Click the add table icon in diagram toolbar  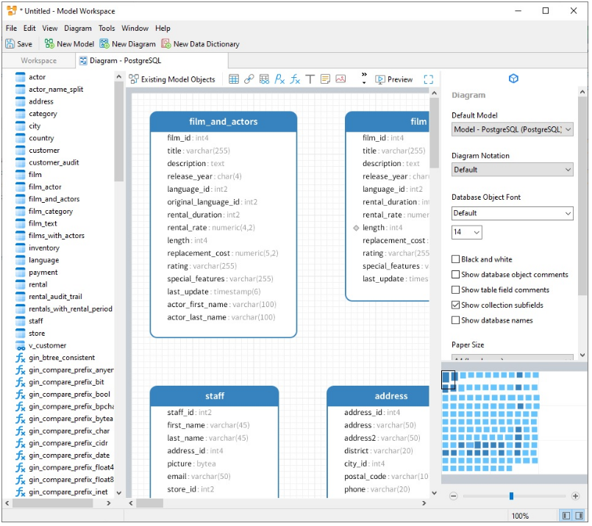click(x=234, y=79)
